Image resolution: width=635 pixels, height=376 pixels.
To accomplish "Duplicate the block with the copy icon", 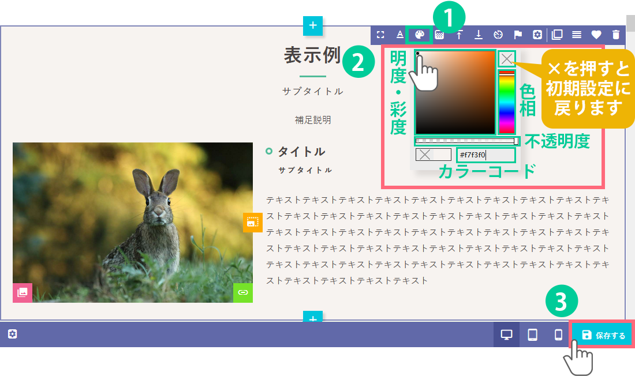I will click(557, 35).
